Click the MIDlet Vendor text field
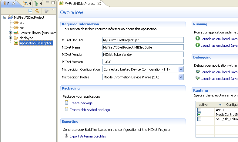Screen dimensions: 238x142 143,55
